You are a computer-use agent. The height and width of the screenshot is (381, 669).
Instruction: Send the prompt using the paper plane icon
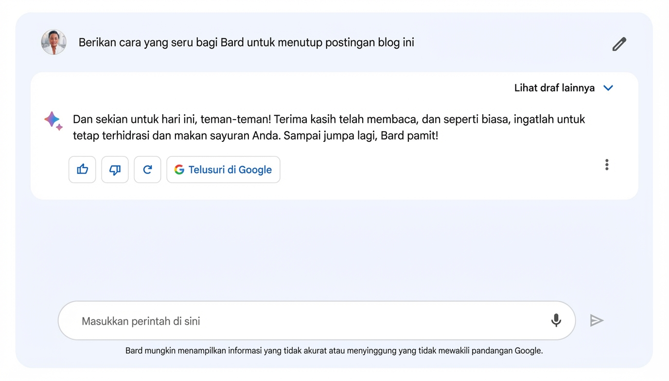click(x=597, y=321)
